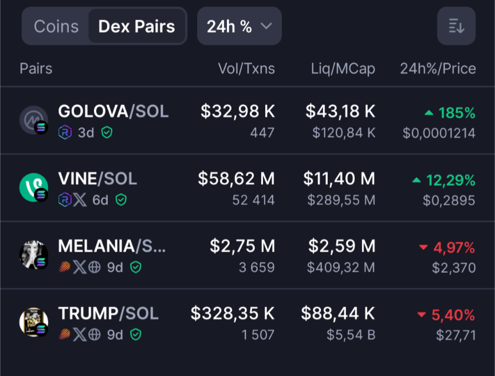This screenshot has width=495, height=376.
Task: Open the X (Twitter) link for TRUMP/SOL
Action: (x=80, y=334)
